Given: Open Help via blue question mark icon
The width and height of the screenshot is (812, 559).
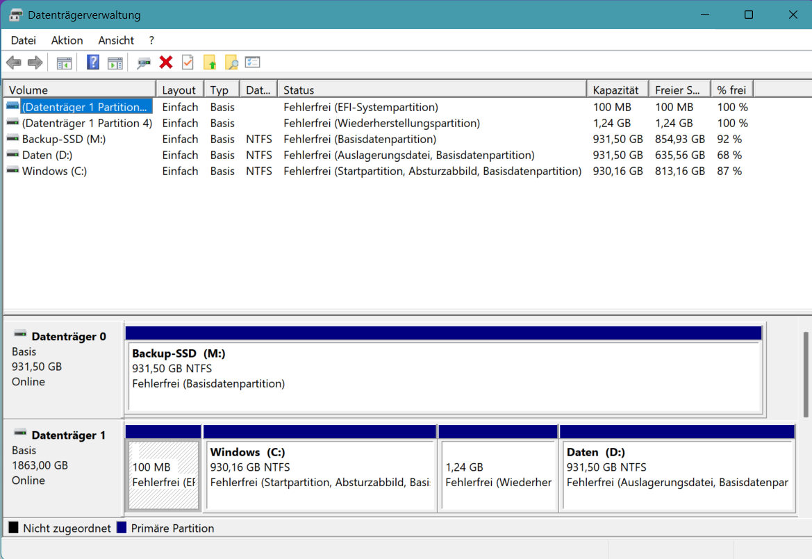Looking at the screenshot, I should (92, 62).
